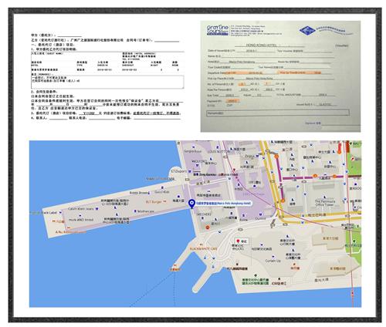Click the SKECHERS store label

point(204,214)
